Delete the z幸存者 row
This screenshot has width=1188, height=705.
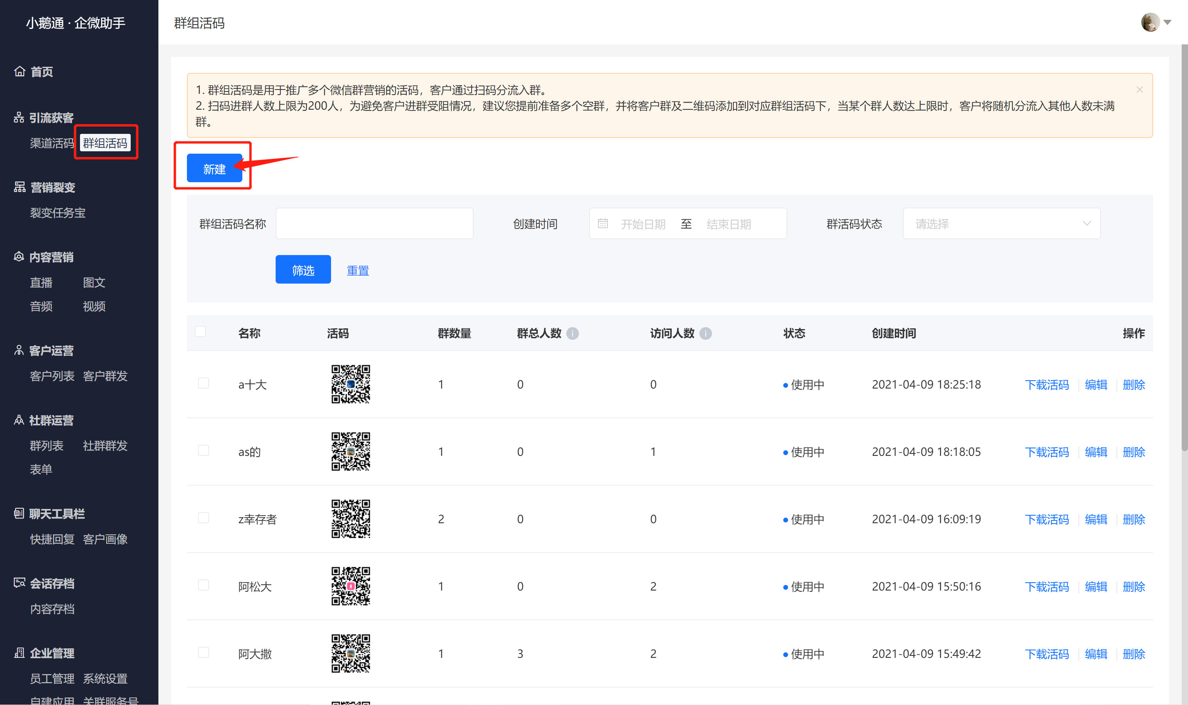1134,519
